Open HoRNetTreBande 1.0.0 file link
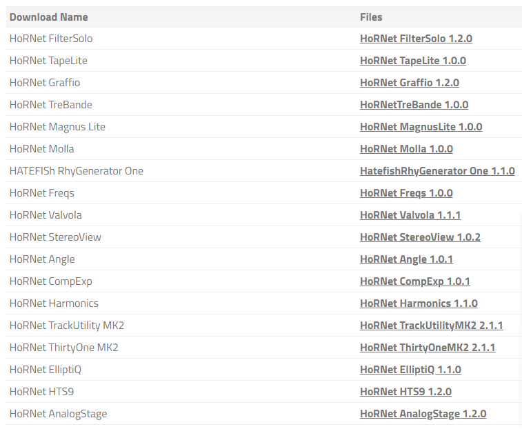The height and width of the screenshot is (429, 522). [x=414, y=105]
